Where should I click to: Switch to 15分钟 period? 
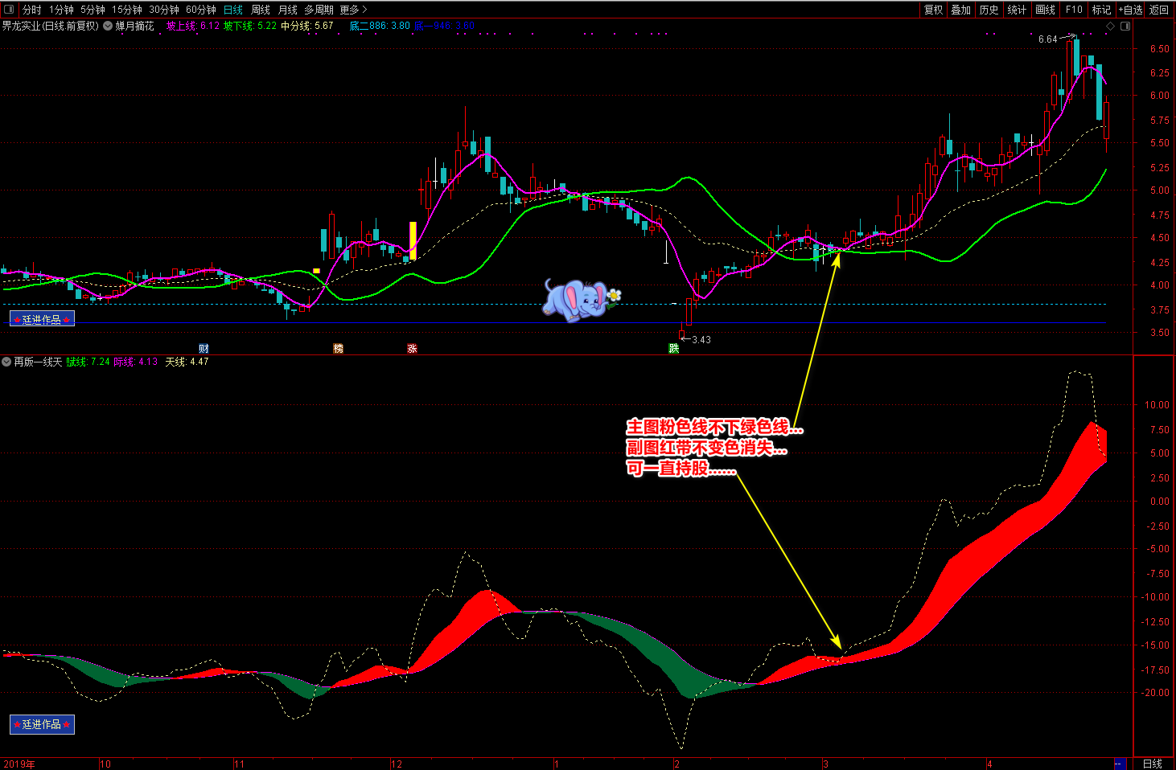click(127, 10)
